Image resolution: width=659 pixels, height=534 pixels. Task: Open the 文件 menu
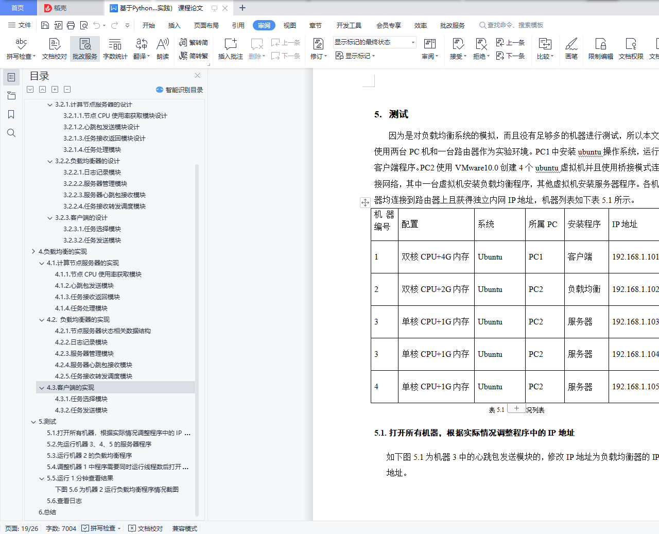pyautogui.click(x=20, y=25)
